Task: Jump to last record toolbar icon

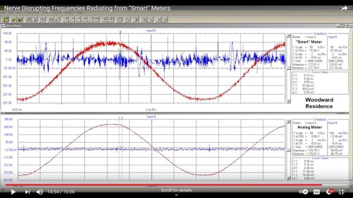Action: [x=165, y=20]
